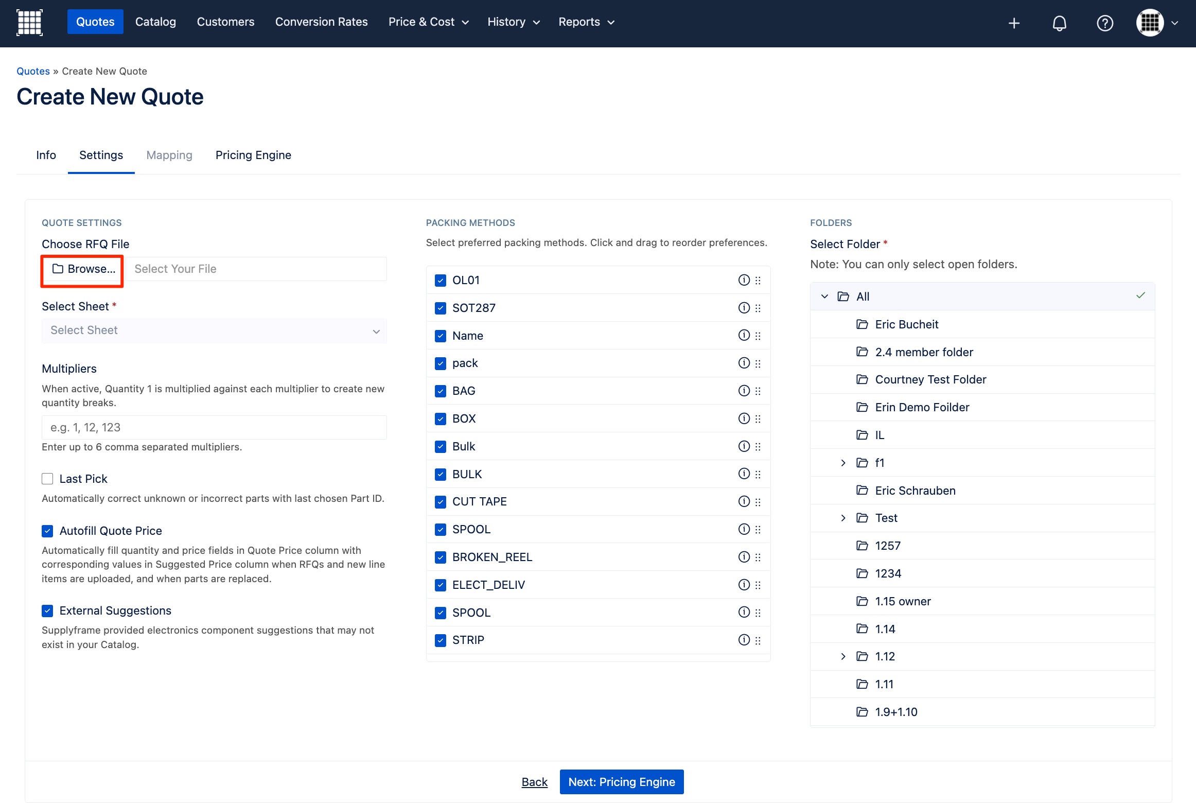This screenshot has width=1196, height=803.
Task: Select the Eric Schrauben folder
Action: pos(982,491)
